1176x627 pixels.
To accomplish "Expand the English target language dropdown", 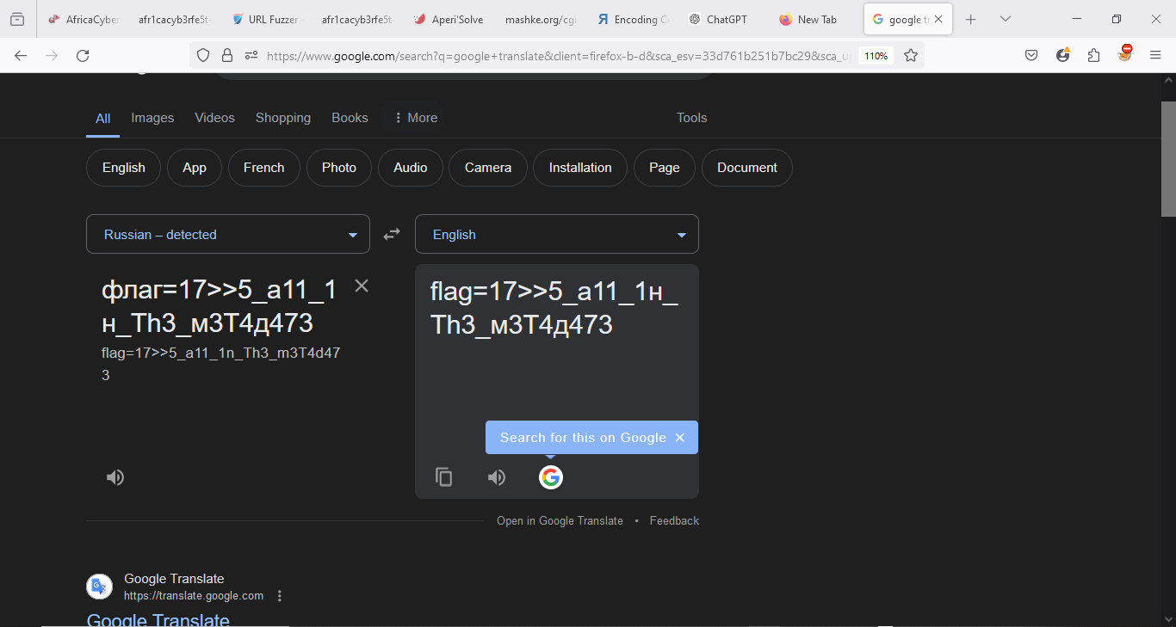I will 557,234.
